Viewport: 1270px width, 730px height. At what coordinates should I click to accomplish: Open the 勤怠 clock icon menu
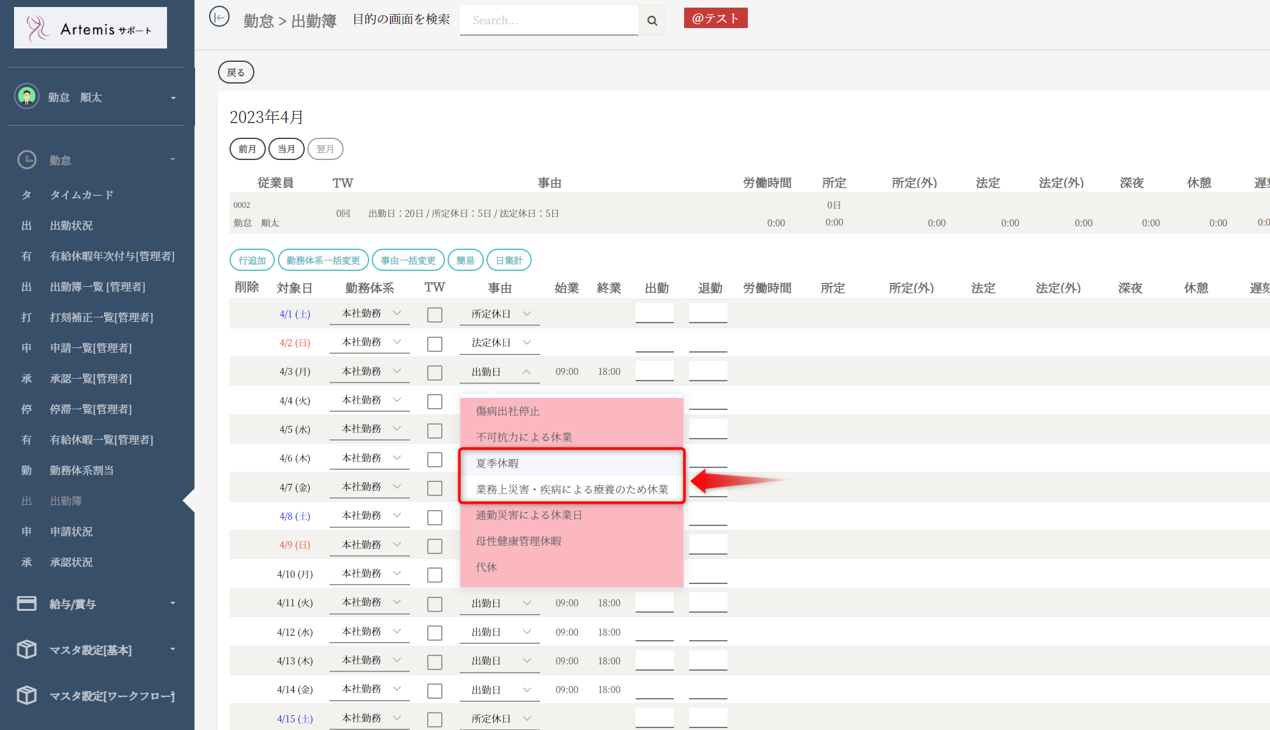[27, 159]
